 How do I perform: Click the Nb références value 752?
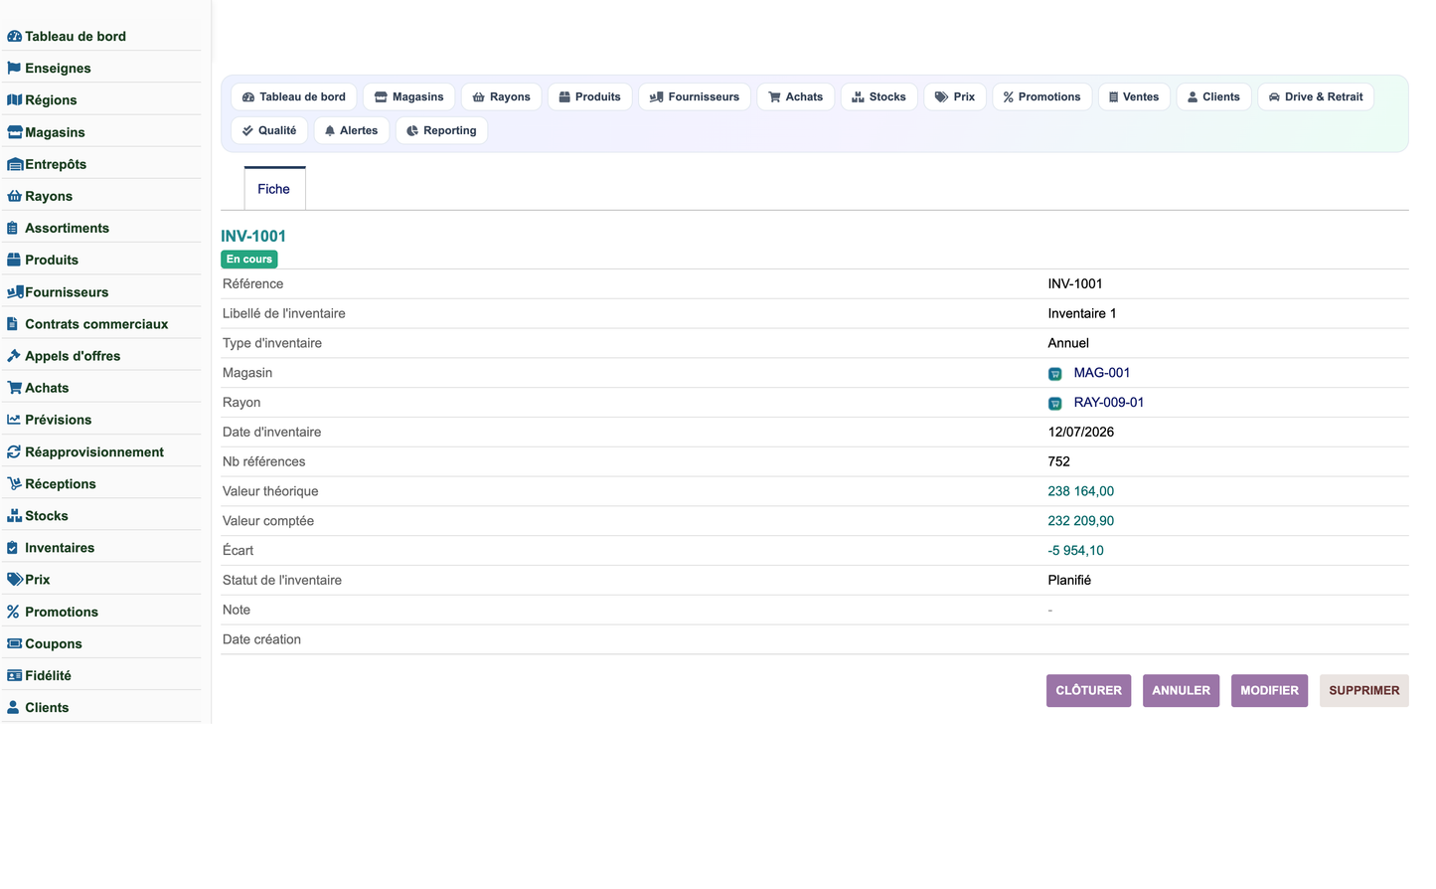pyautogui.click(x=1058, y=461)
